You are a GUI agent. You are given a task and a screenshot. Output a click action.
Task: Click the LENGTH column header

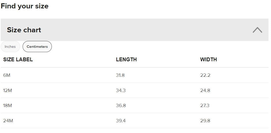pos(126,60)
